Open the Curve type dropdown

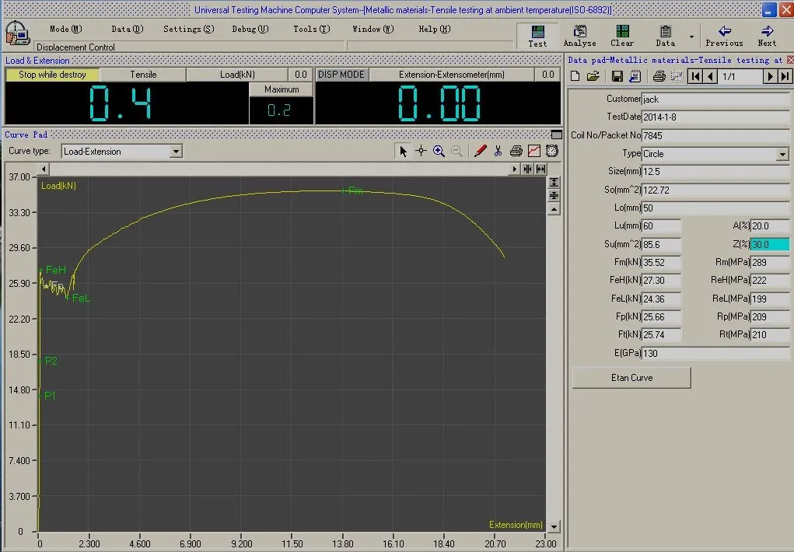(x=176, y=152)
